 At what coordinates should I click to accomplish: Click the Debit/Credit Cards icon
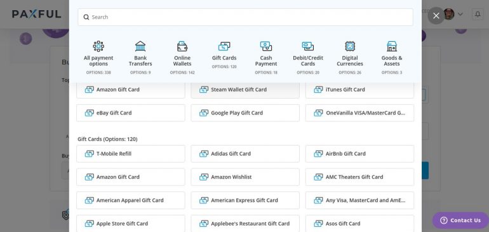coord(308,46)
